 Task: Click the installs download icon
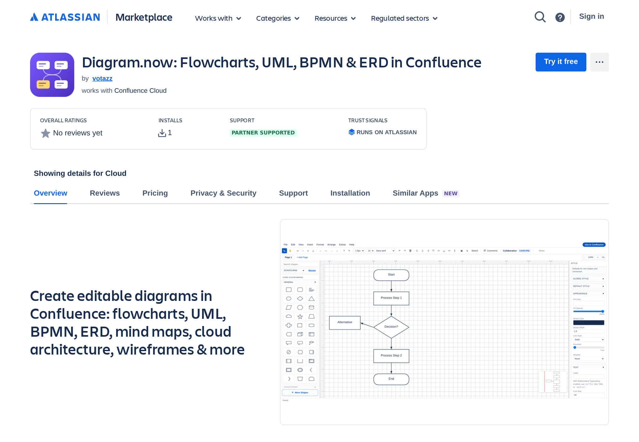coord(162,133)
